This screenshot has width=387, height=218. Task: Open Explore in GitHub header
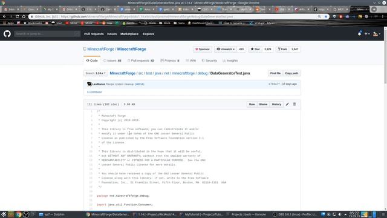pyautogui.click(x=148, y=34)
